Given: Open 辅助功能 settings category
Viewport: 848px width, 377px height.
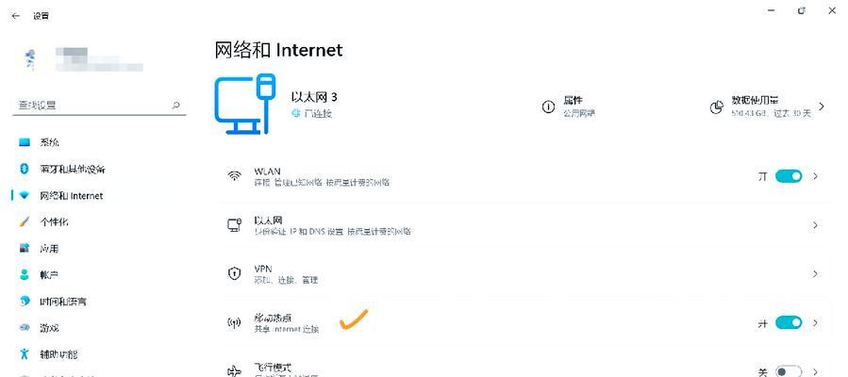Looking at the screenshot, I should point(99,353).
